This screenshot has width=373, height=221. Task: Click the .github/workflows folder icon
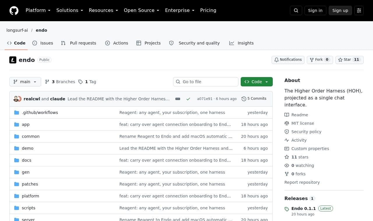click(17, 113)
